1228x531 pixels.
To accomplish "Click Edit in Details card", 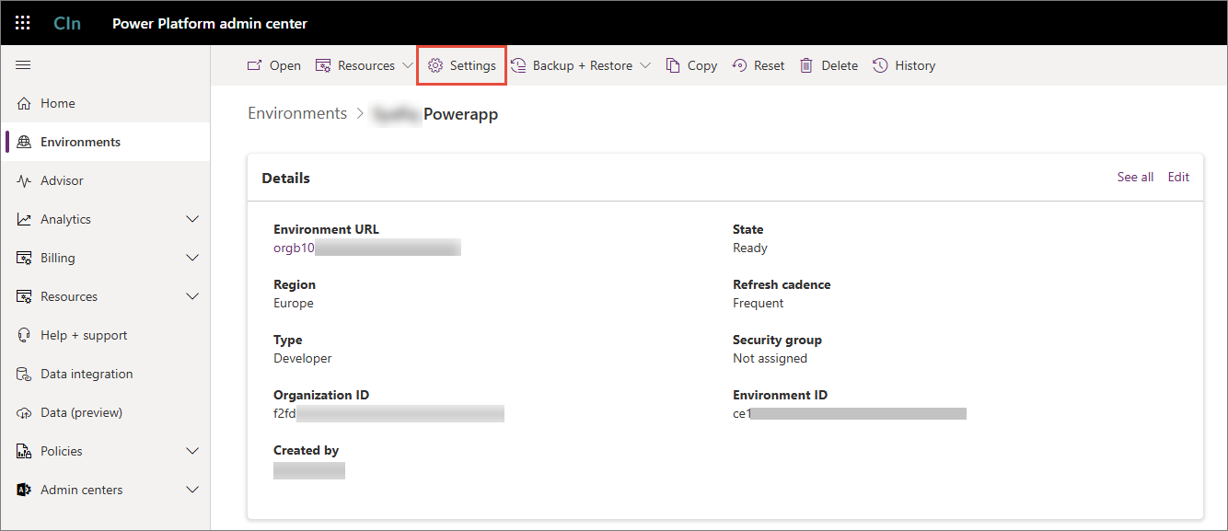I will (x=1178, y=177).
